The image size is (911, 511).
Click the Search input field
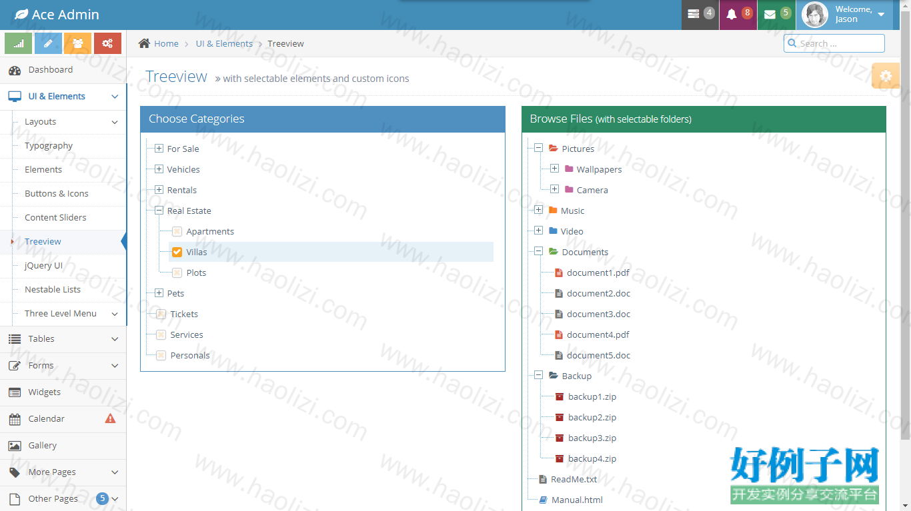[834, 43]
